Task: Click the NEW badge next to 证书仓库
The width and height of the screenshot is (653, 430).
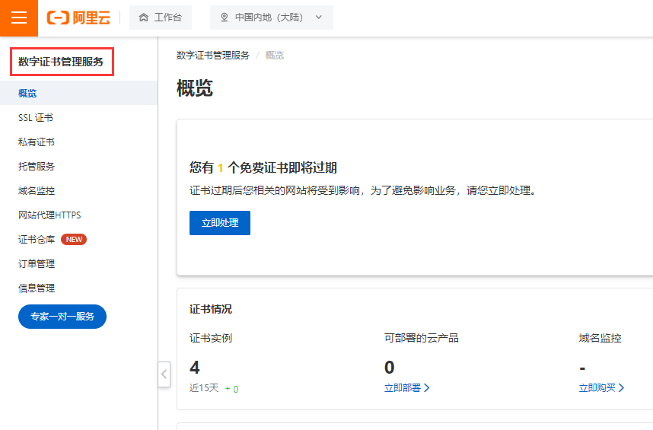Action: [74, 239]
